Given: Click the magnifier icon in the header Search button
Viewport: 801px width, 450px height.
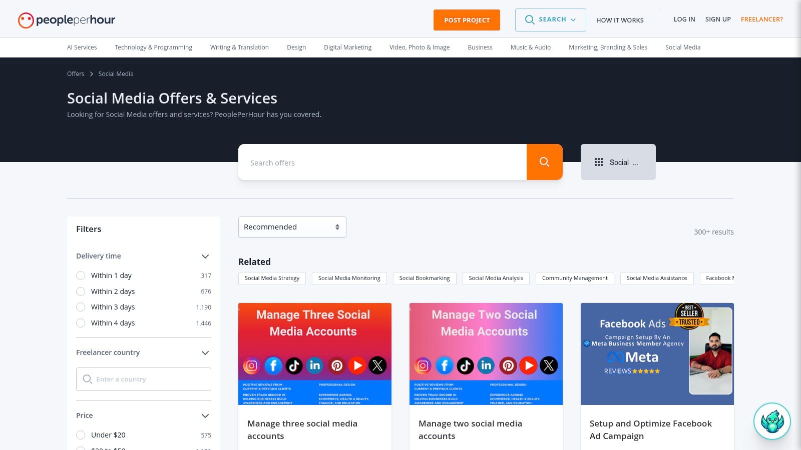Looking at the screenshot, I should click(530, 20).
